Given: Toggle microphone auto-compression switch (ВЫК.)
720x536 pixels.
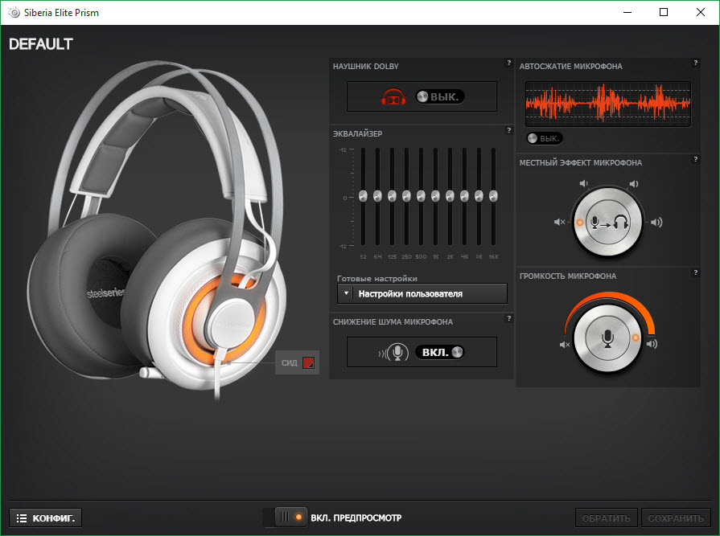Looking at the screenshot, I should pyautogui.click(x=545, y=138).
